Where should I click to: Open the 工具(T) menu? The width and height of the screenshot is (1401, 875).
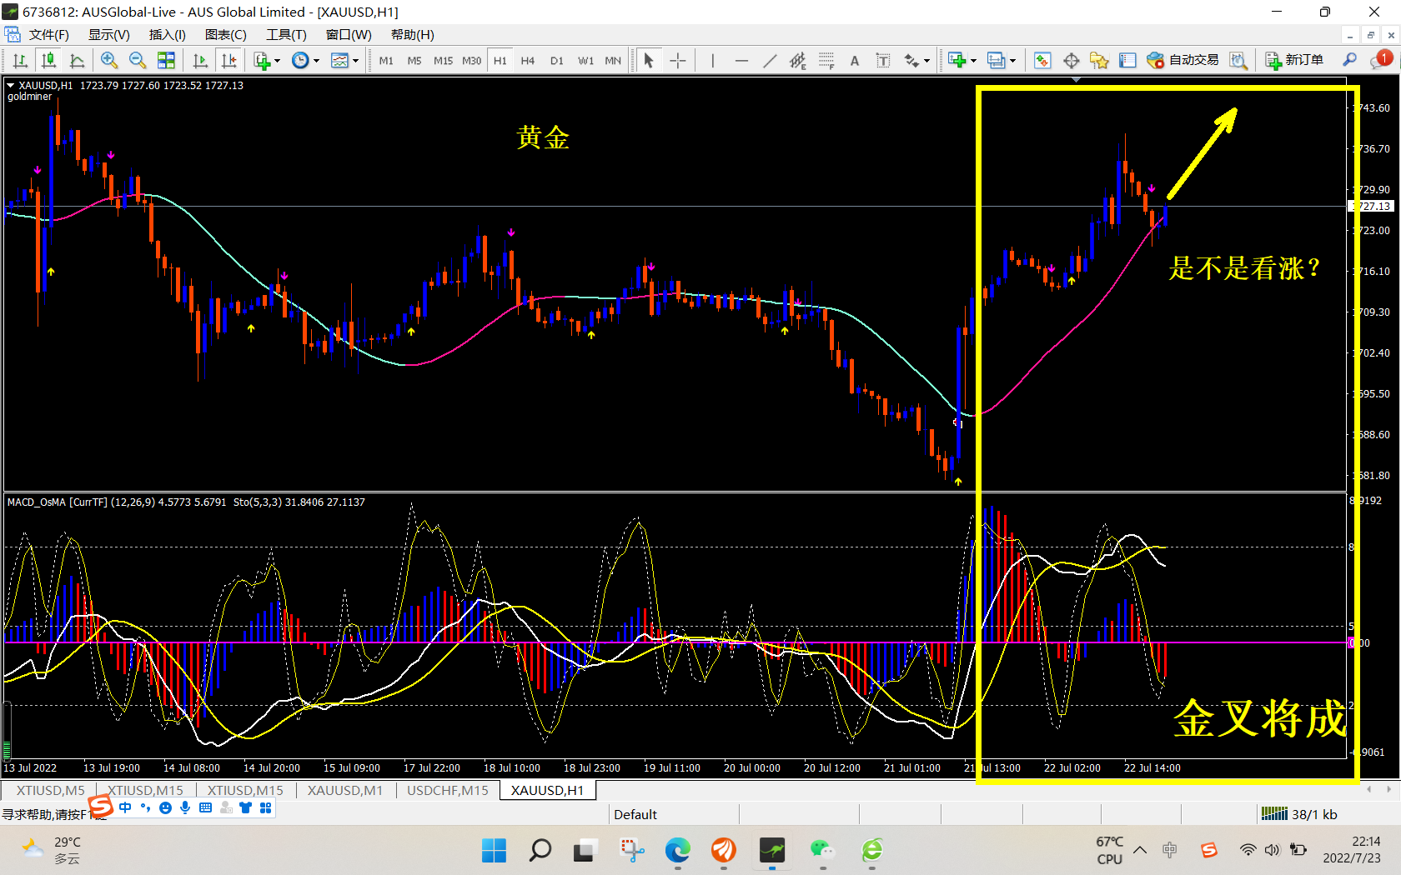tap(286, 34)
